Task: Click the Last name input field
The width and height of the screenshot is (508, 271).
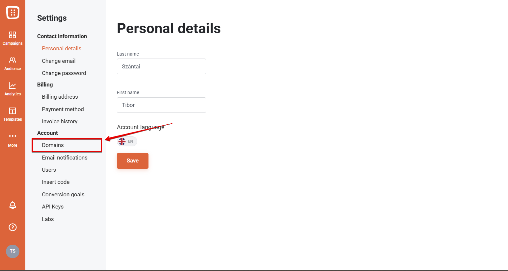Action: tap(161, 66)
